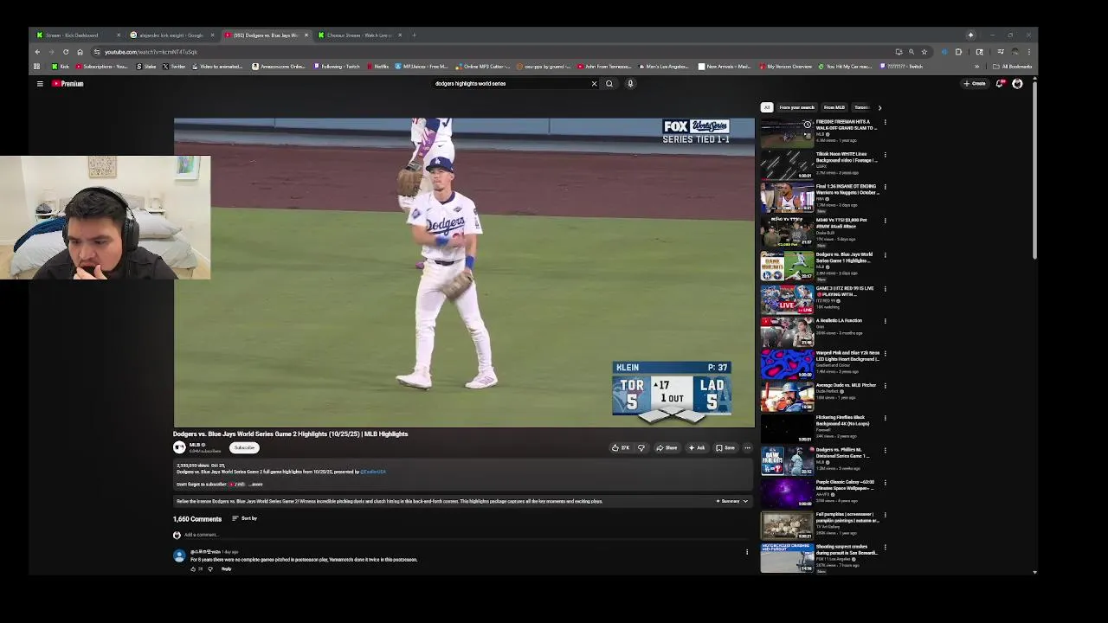This screenshot has width=1108, height=623.
Task: Open the All Bookmarks folder
Action: click(x=1013, y=67)
